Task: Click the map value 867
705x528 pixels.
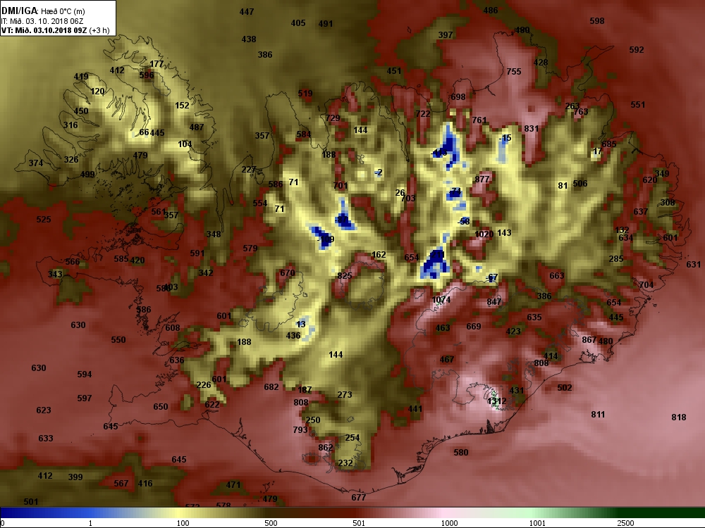Action: [x=589, y=340]
